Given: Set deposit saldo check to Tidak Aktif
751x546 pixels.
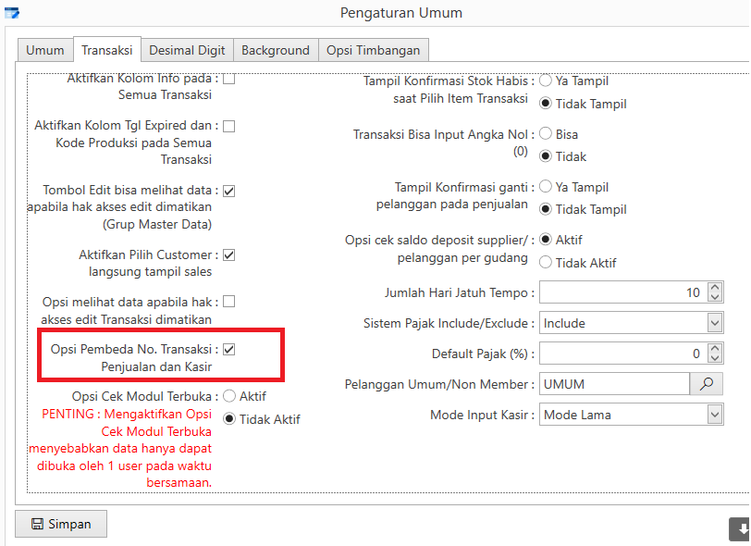Looking at the screenshot, I should click(x=546, y=263).
